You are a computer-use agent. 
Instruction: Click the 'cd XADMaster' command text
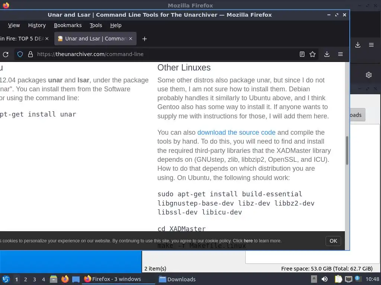click(x=182, y=229)
